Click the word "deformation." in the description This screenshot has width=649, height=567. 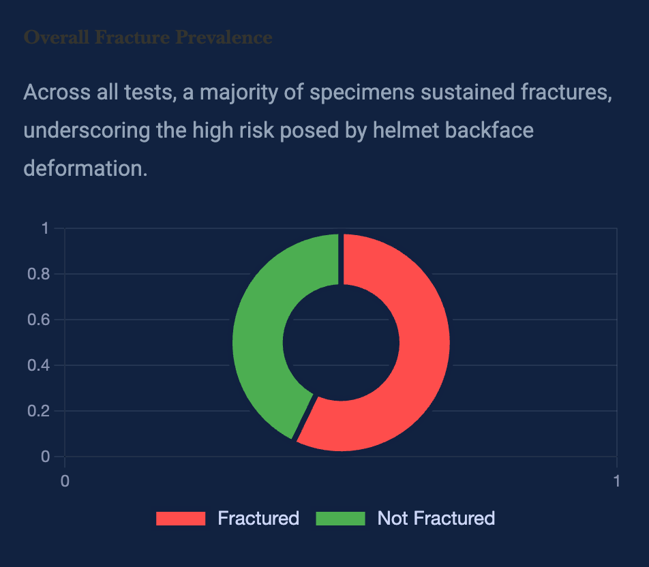tap(85, 167)
